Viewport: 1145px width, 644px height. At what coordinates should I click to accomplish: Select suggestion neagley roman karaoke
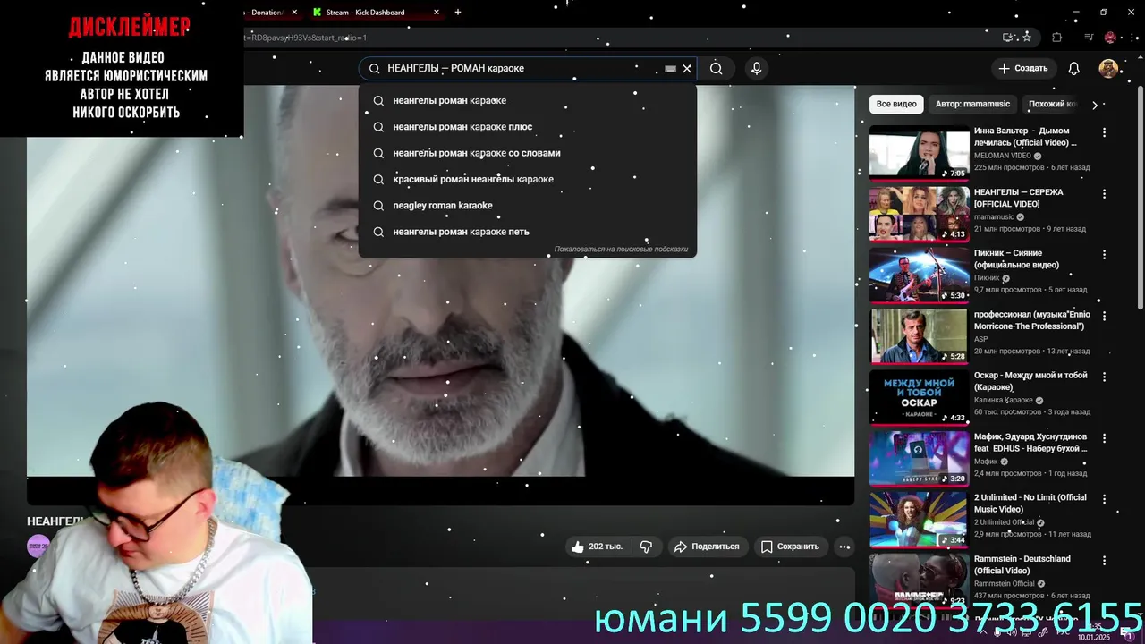point(527,205)
